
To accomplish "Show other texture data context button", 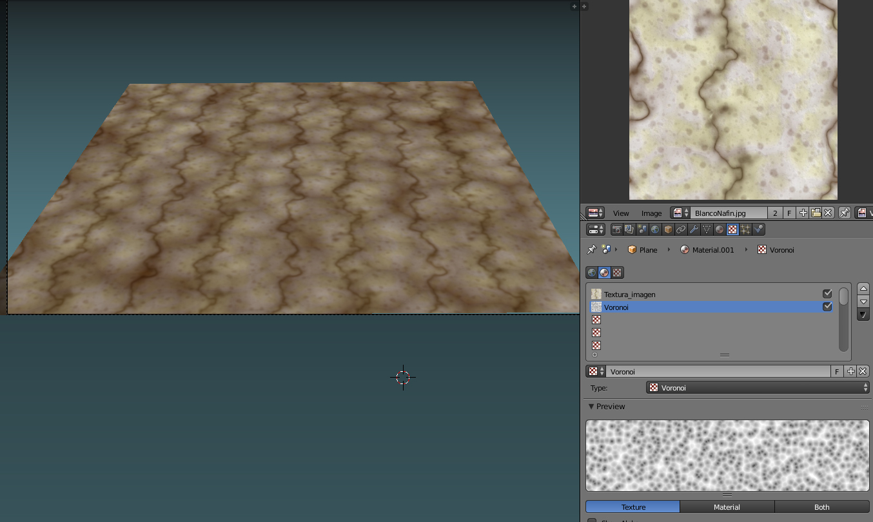I will 617,272.
